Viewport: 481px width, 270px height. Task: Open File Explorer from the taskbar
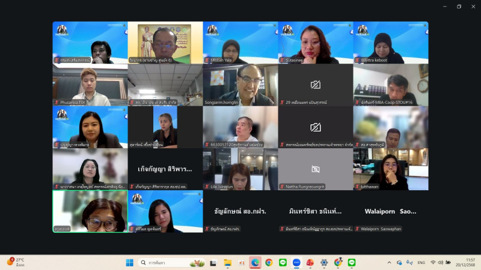point(227,262)
